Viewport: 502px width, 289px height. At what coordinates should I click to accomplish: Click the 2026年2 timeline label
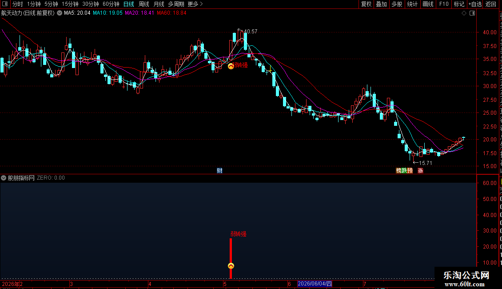[12, 284]
